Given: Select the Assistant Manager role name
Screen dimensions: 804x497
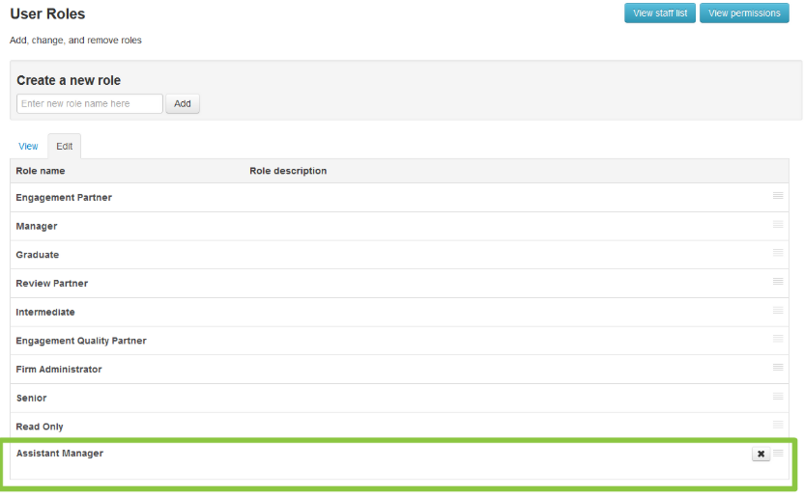Looking at the screenshot, I should [60, 454].
